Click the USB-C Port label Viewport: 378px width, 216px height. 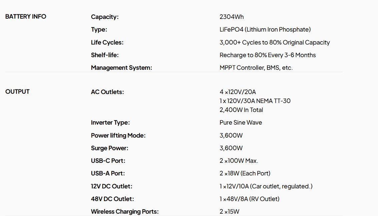click(x=108, y=161)
